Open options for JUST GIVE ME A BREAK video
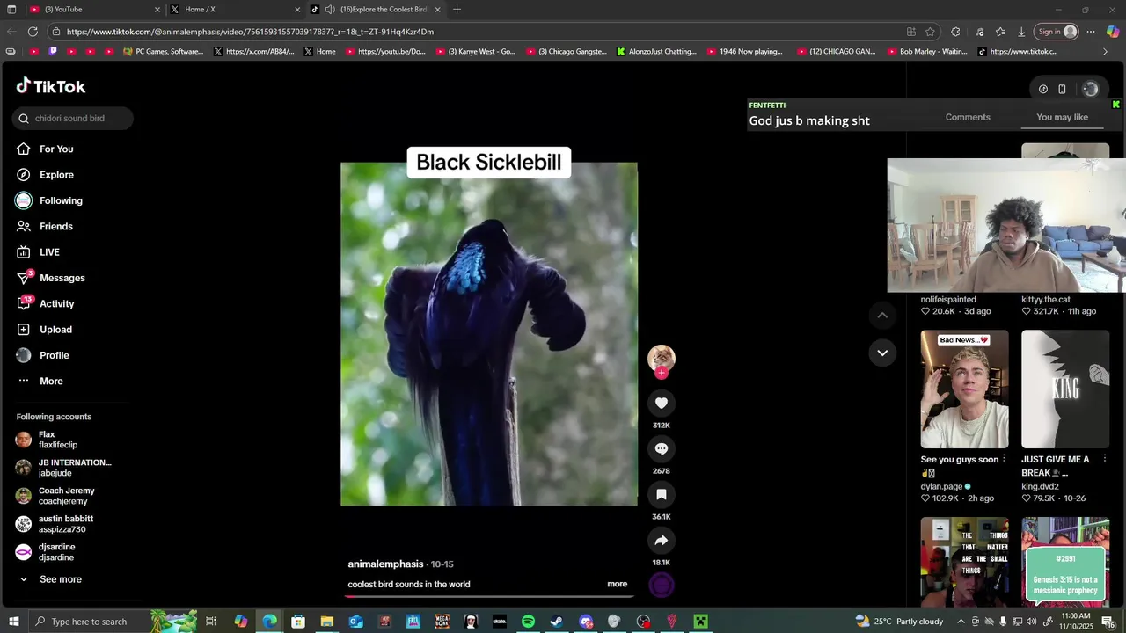This screenshot has height=633, width=1126. [x=1106, y=459]
